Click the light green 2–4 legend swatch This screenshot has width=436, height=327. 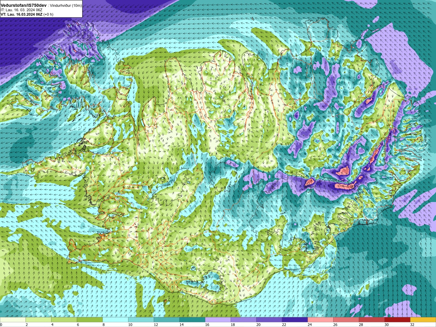pyautogui.click(x=38, y=320)
